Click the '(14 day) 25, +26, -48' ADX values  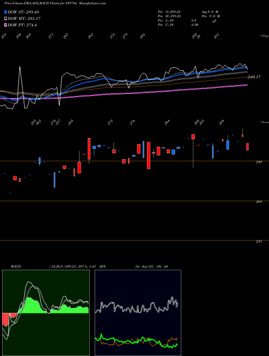(x=151, y=266)
